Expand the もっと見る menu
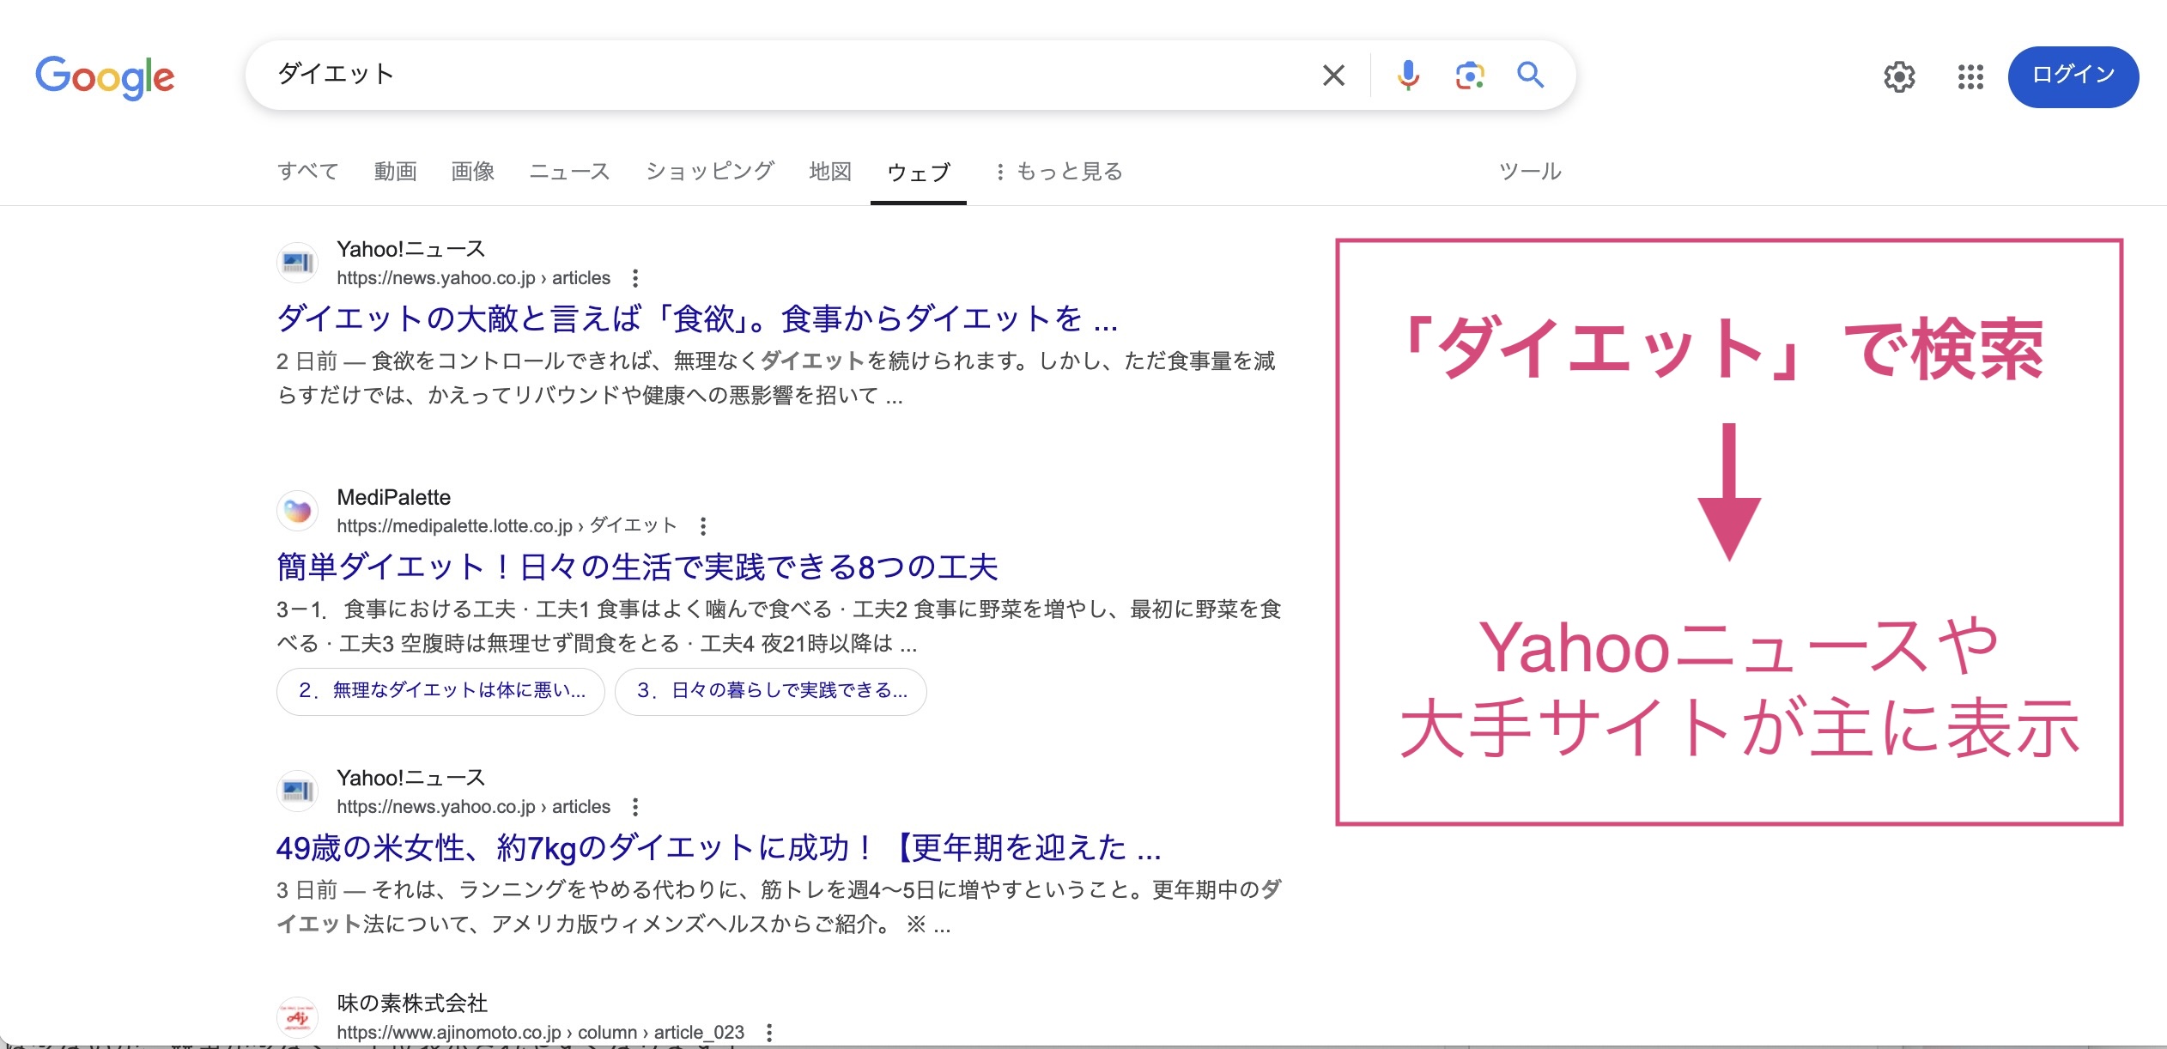2167x1049 pixels. [x=1059, y=172]
